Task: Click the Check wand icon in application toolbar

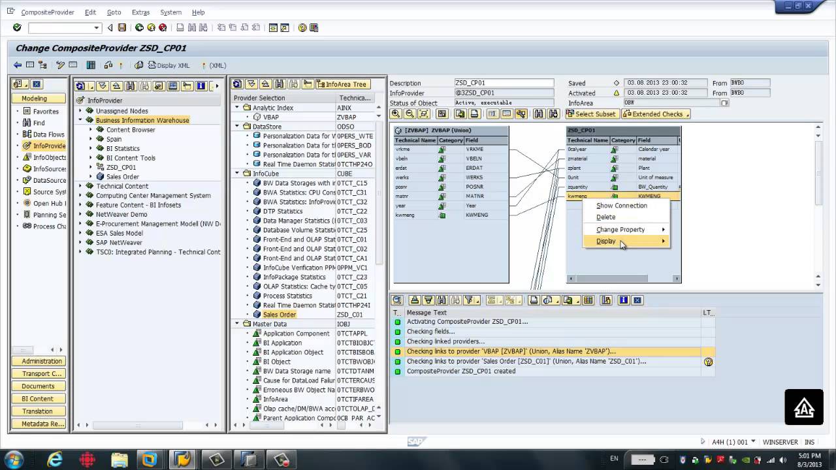Action: 60,65
